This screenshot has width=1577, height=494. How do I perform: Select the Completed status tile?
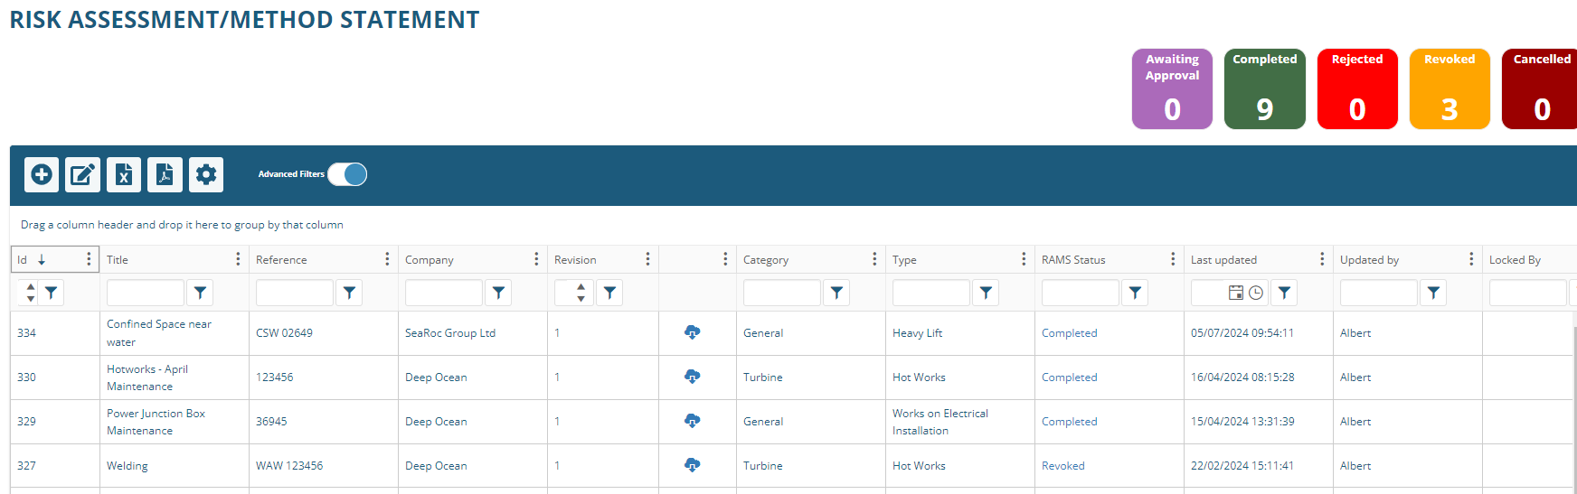pyautogui.click(x=1265, y=89)
